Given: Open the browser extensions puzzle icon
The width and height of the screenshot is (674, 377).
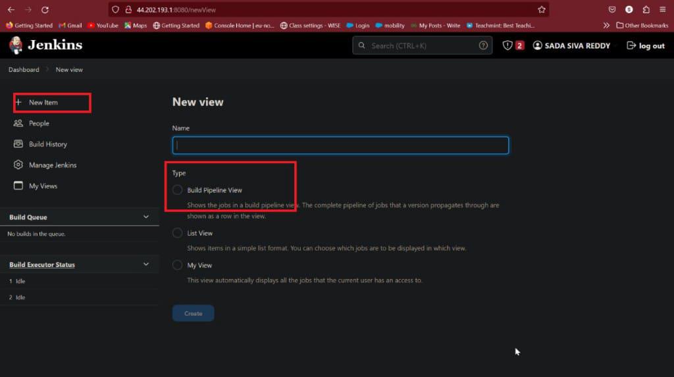Looking at the screenshot, I should point(646,9).
